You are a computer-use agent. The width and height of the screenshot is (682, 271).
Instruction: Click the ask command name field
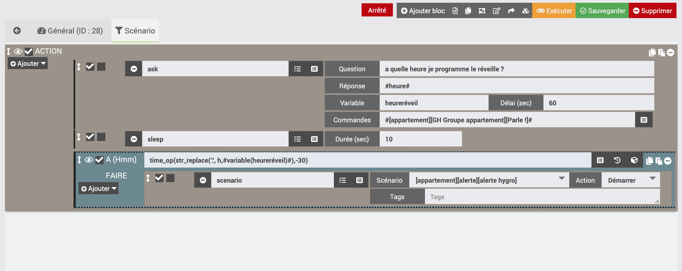215,69
